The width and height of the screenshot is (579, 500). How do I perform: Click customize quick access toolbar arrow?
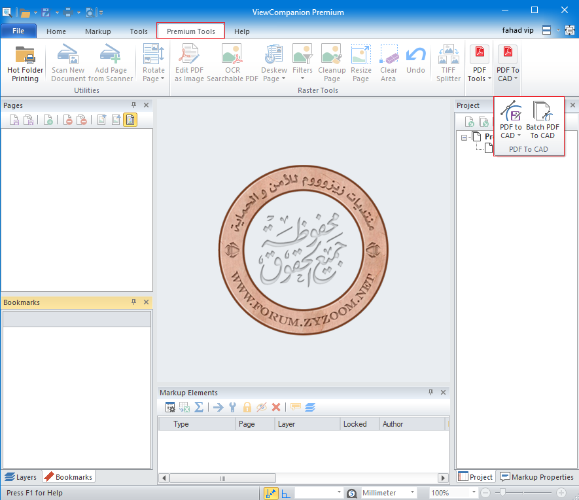[x=101, y=13]
